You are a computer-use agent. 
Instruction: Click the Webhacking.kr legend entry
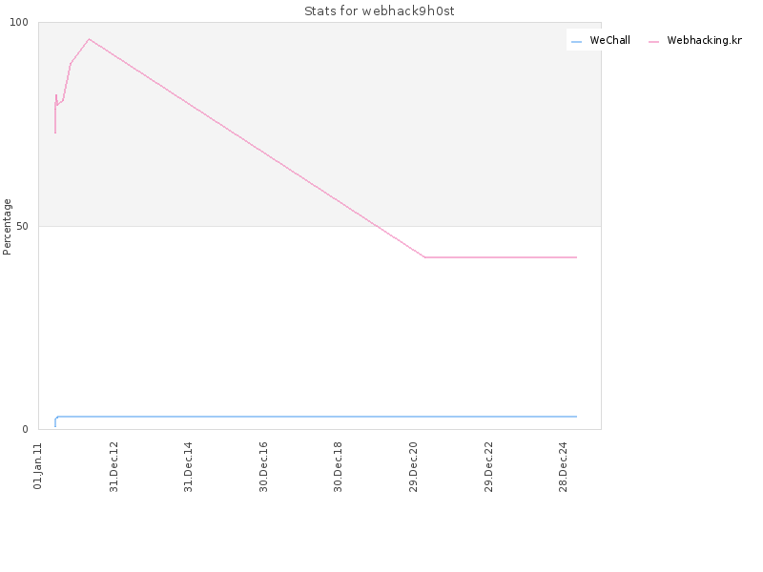[x=695, y=40]
